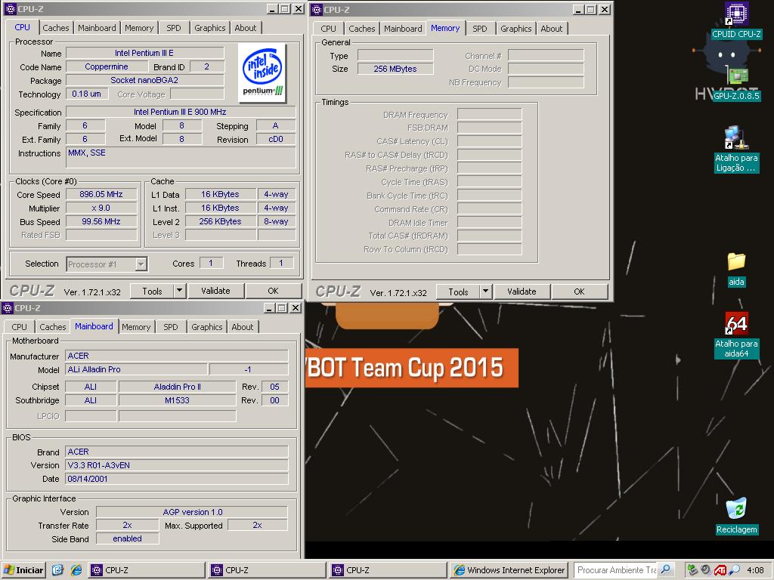This screenshot has width=774, height=580.
Task: Open Caches tab in the Mainboard window
Action: (x=53, y=326)
